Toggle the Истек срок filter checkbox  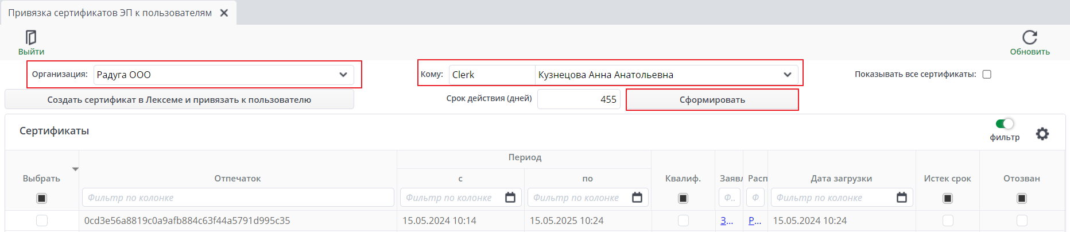pyautogui.click(x=948, y=198)
